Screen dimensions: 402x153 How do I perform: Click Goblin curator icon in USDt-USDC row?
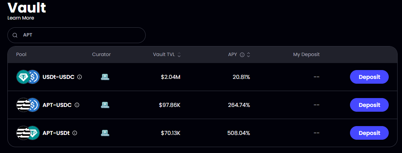click(105, 77)
